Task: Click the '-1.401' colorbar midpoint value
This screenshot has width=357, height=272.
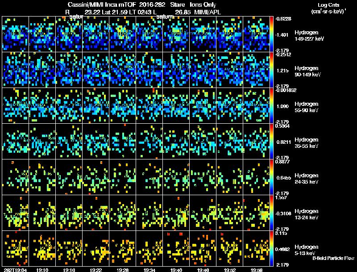Action: point(282,35)
